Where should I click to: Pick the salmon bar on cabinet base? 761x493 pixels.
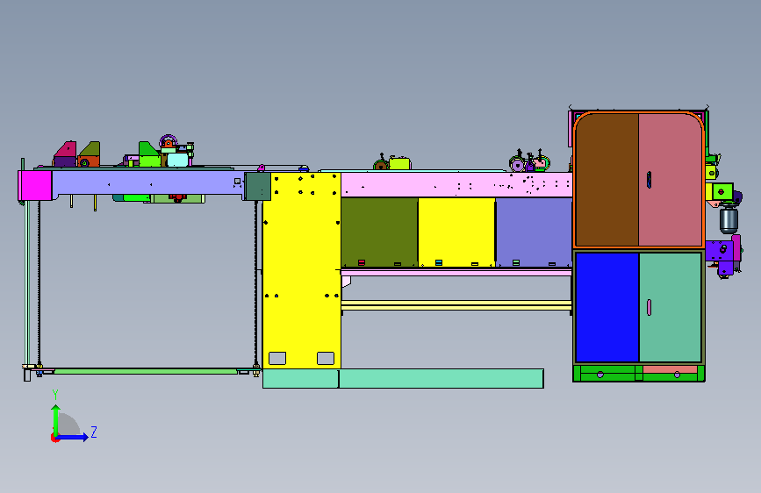670,370
